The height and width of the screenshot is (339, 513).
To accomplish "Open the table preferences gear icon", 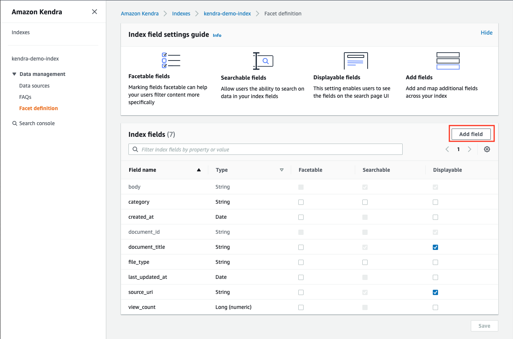I will pos(487,149).
